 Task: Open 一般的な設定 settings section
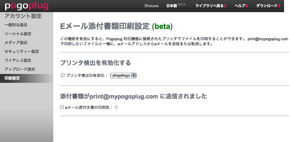[16, 25]
